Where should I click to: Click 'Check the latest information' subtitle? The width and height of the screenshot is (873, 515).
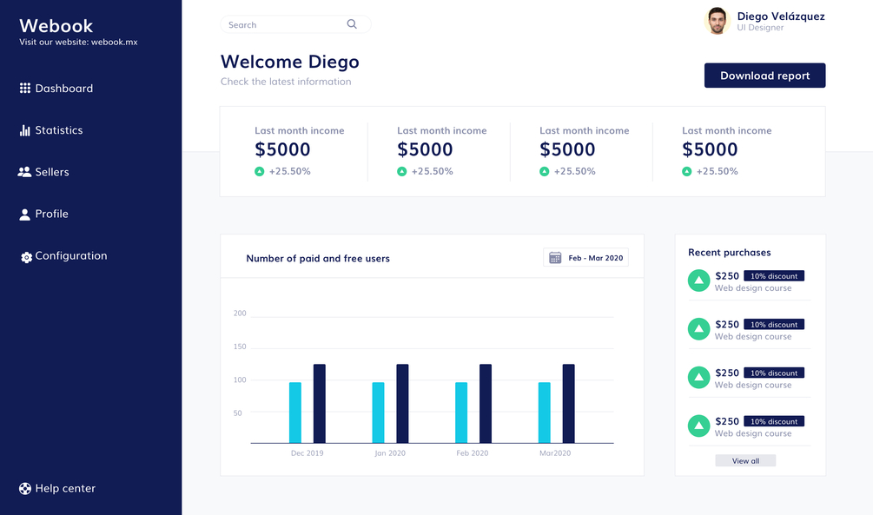286,82
